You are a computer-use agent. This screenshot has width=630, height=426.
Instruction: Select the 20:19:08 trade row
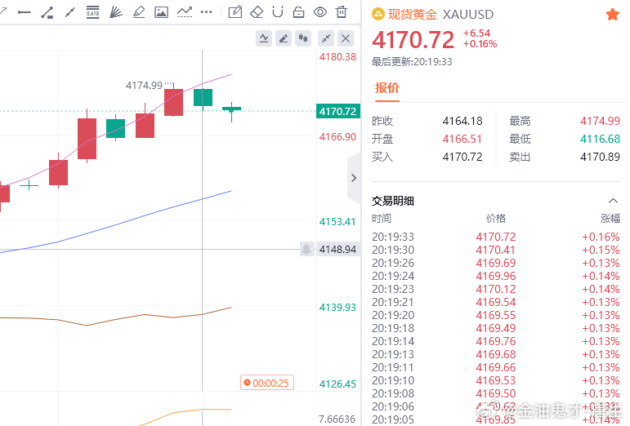pyautogui.click(x=496, y=393)
